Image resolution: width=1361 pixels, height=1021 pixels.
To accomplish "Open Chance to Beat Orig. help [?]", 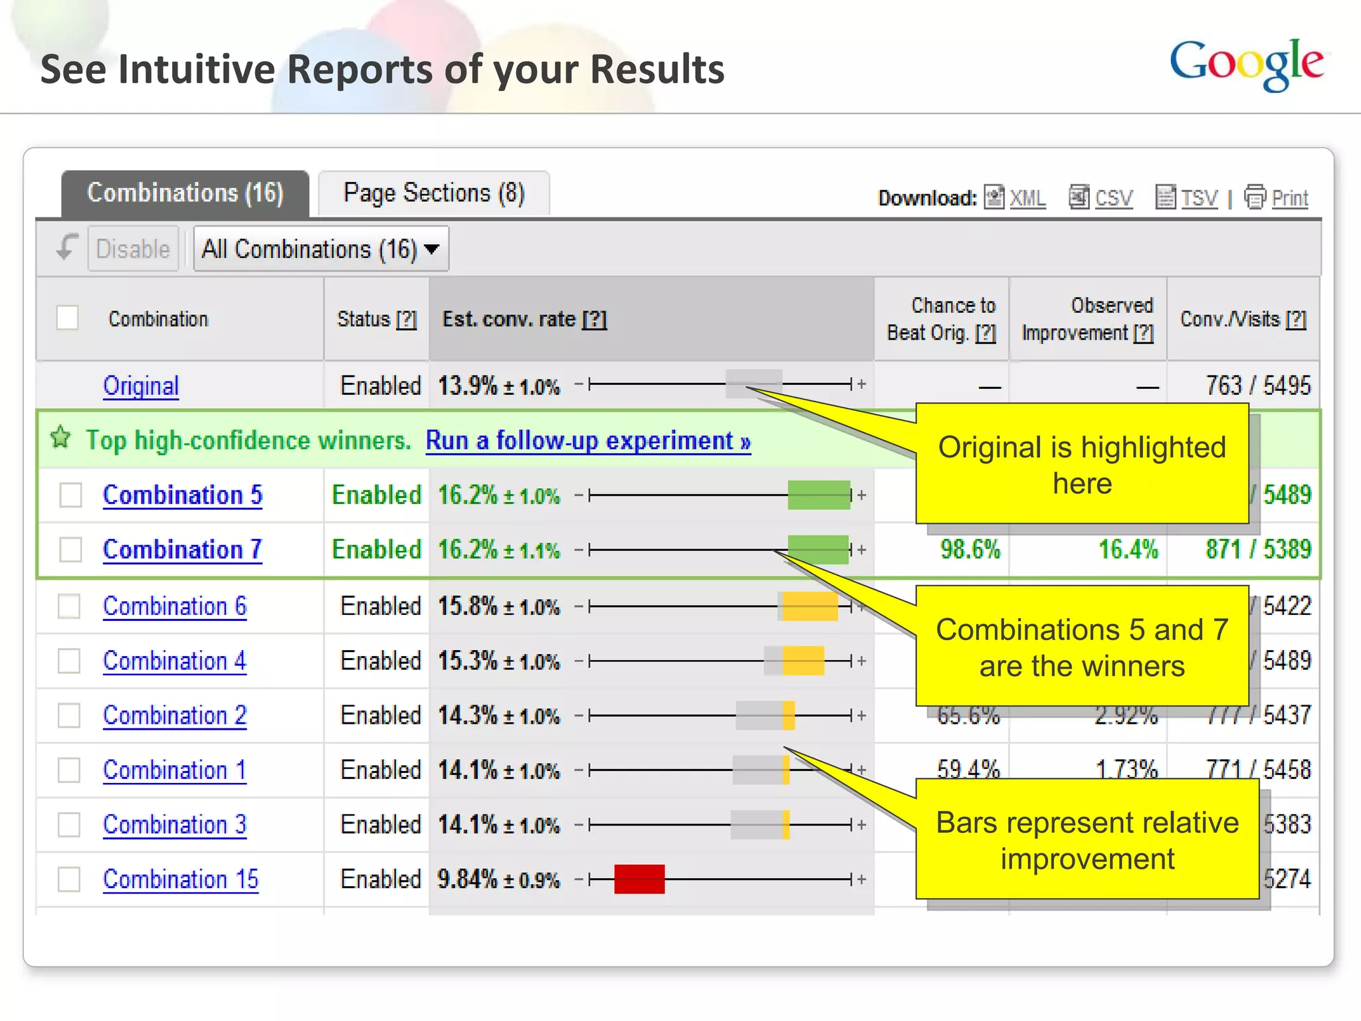I will 986,333.
